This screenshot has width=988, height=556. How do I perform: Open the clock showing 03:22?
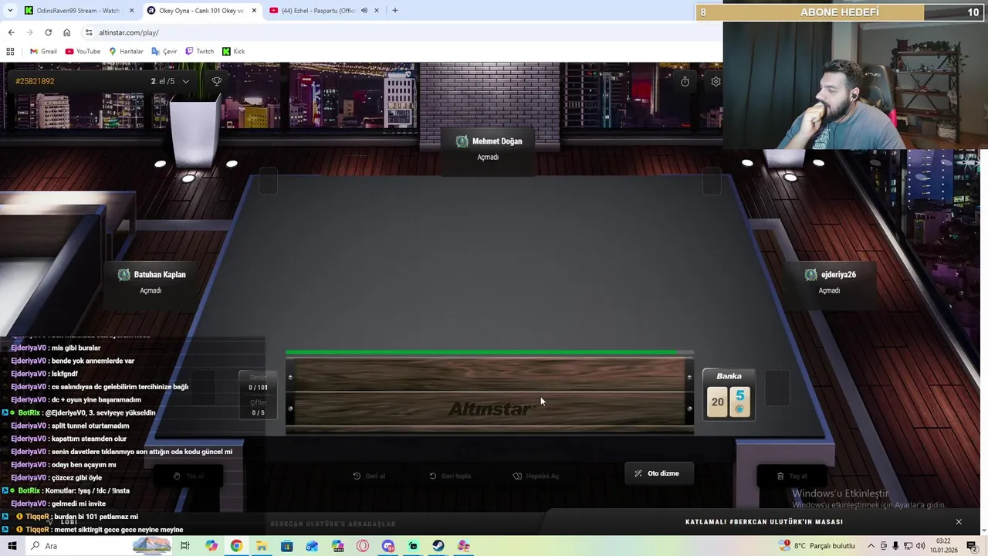pyautogui.click(x=945, y=546)
